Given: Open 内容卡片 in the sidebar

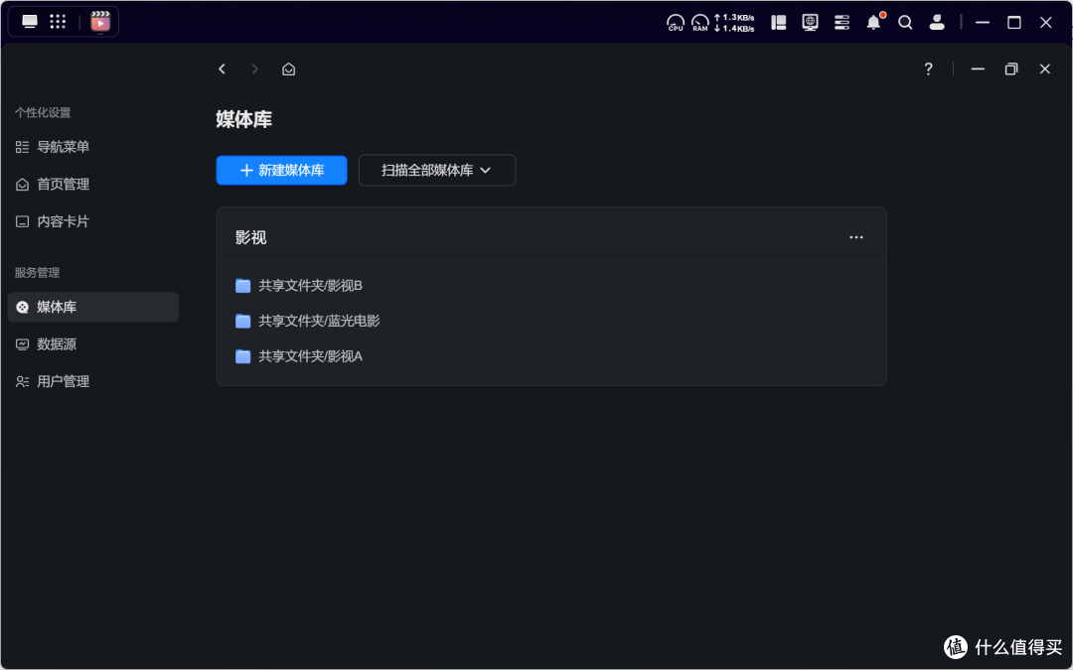Looking at the screenshot, I should pos(93,221).
